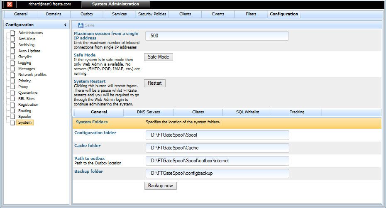Select Anti-Virus in configuration tree
The image size is (386, 208).
pyautogui.click(x=27, y=39)
